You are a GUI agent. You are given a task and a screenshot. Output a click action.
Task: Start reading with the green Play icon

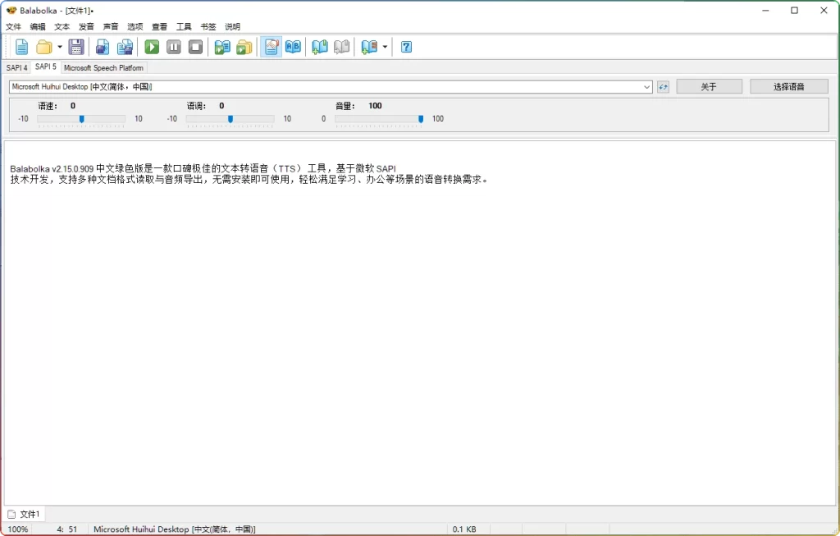tap(151, 47)
